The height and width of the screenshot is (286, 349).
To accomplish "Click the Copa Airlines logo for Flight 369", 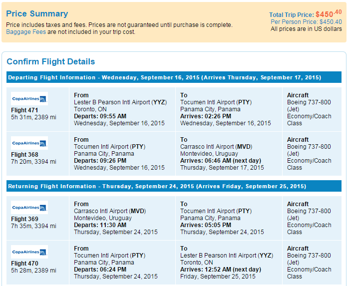I will (x=29, y=208).
